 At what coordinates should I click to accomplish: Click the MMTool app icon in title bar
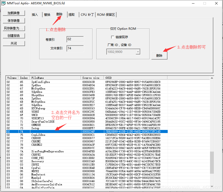click(x=3, y=3)
